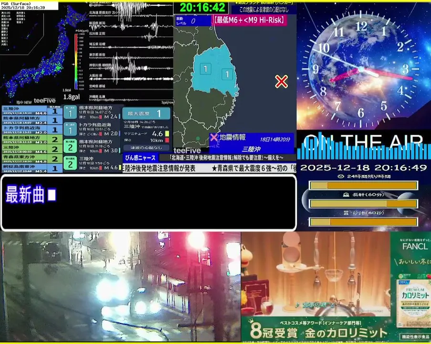Click the 最新曲 label
Image resolution: width=431 pixels, height=344 pixels.
click(x=25, y=194)
